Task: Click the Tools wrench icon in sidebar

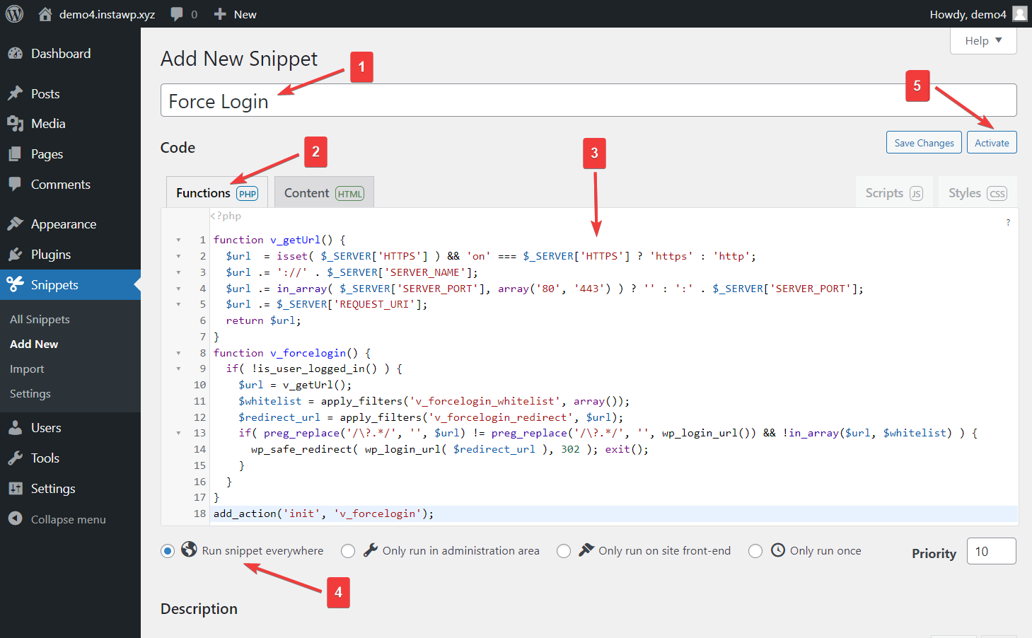Action: [x=16, y=458]
